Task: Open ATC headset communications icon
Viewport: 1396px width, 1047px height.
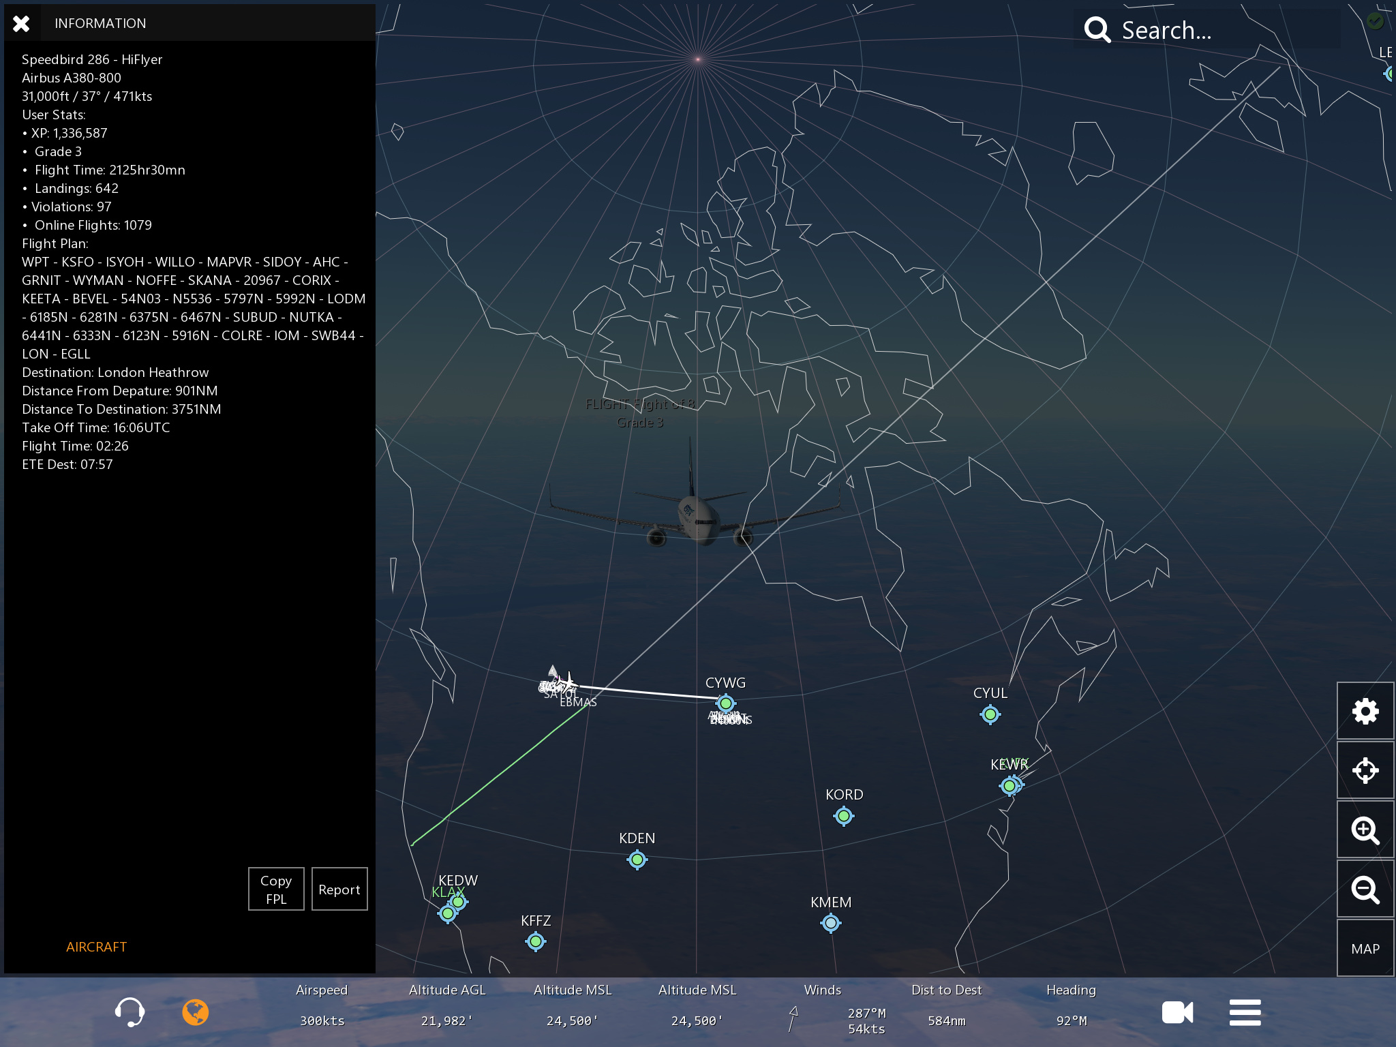Action: pyautogui.click(x=130, y=1012)
